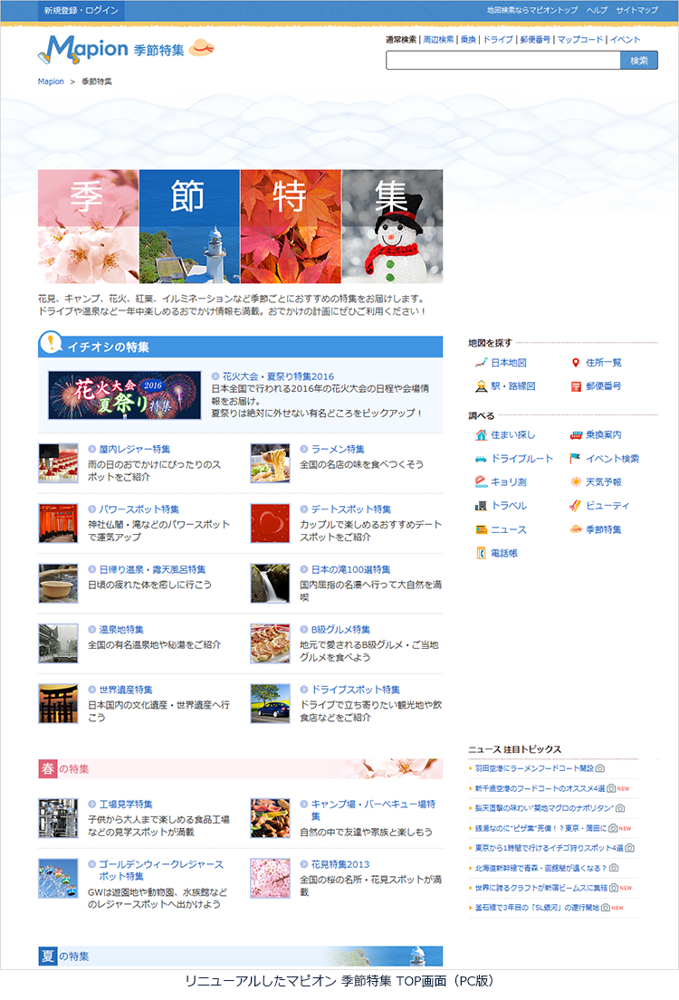Click the straw hat icon beside 季節特集 title
679x1000 pixels.
click(x=201, y=48)
